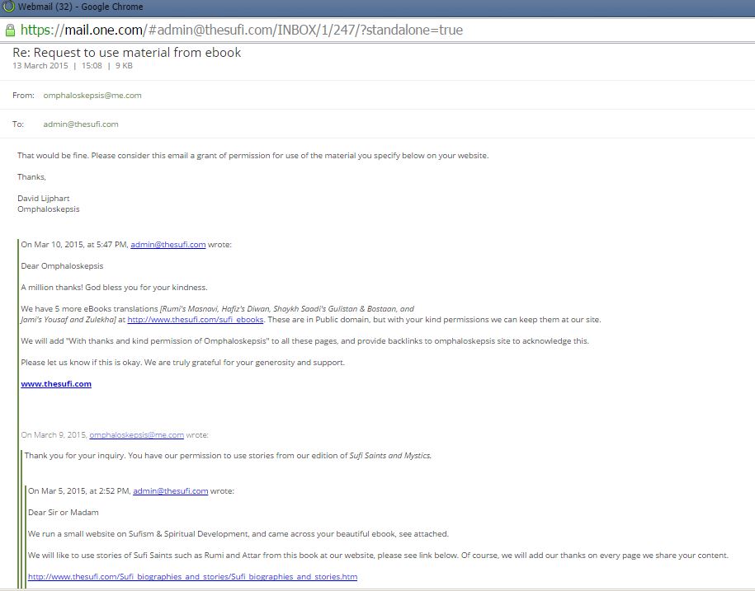
Task: Click the message size '9 KB'
Action: 124,65
